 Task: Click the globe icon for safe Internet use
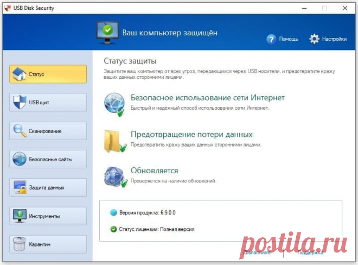tap(114, 104)
